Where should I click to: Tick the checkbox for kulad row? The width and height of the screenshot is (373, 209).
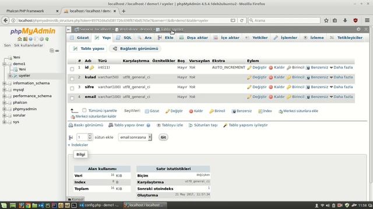point(72,79)
